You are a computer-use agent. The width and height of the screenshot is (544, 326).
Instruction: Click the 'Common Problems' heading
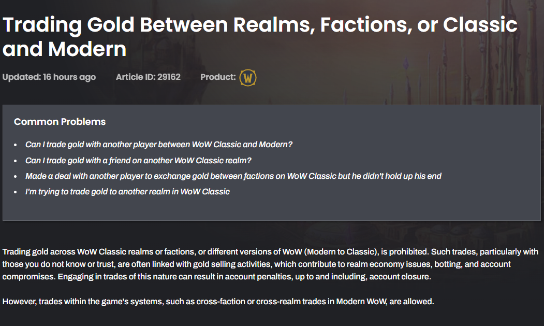point(60,122)
